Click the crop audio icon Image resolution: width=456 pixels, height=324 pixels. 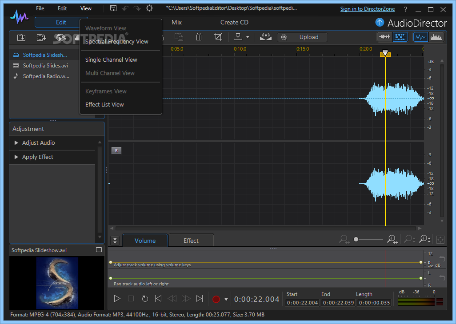(x=218, y=37)
